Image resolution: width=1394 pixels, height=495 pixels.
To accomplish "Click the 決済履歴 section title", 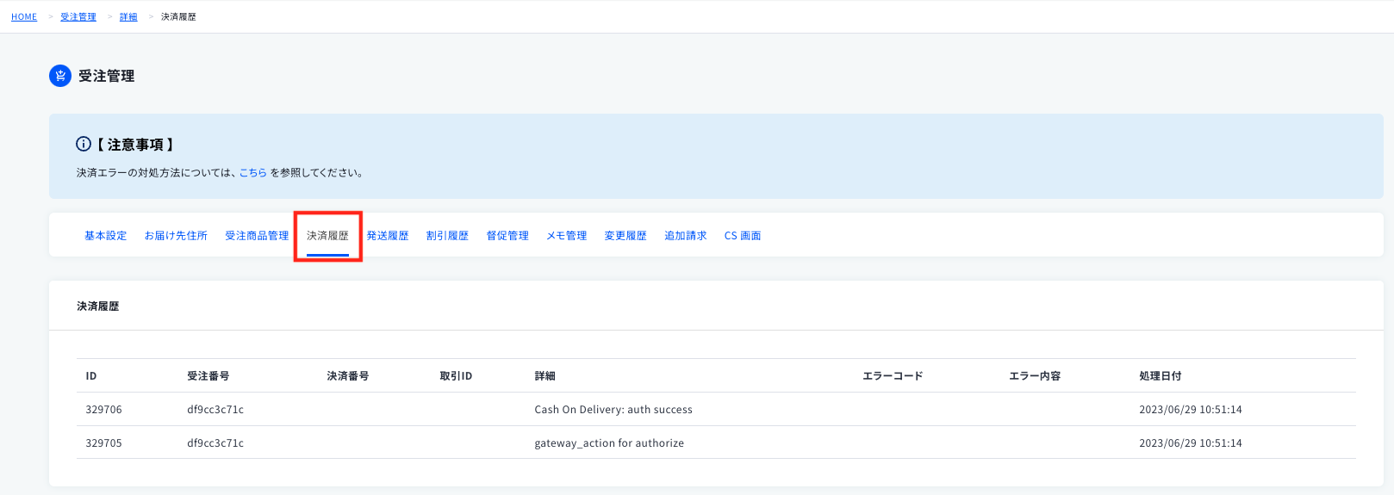I will click(x=98, y=306).
